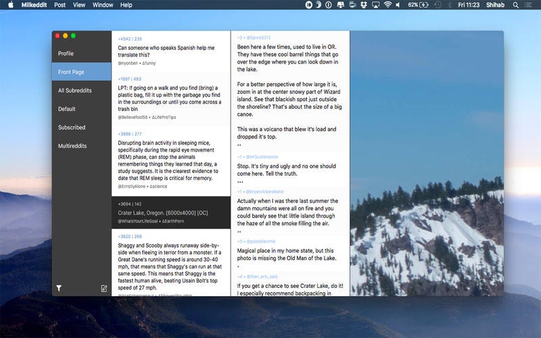Click the +4542 | 235 score text
The width and height of the screenshot is (541, 338).
130,39
